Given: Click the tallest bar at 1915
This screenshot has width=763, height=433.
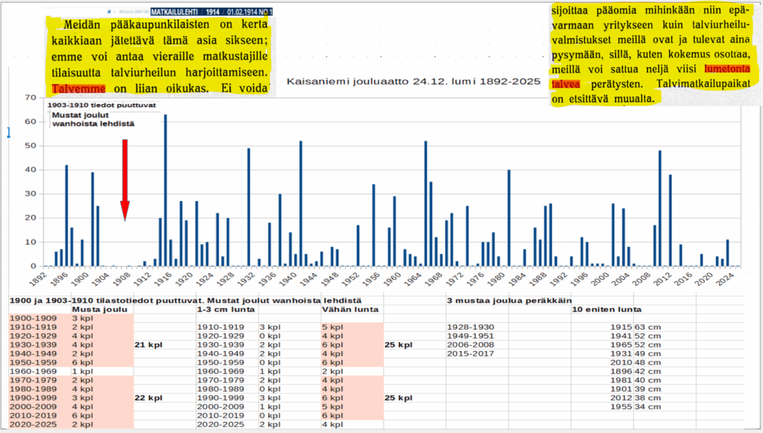Looking at the screenshot, I should point(165,190).
